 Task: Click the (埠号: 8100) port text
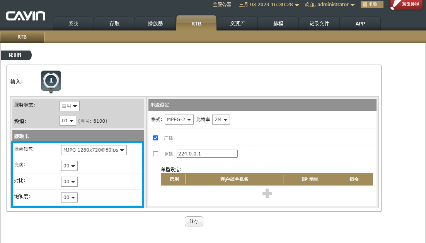coord(93,121)
